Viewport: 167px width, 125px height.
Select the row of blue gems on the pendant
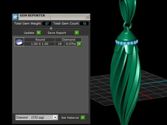tap(127, 42)
